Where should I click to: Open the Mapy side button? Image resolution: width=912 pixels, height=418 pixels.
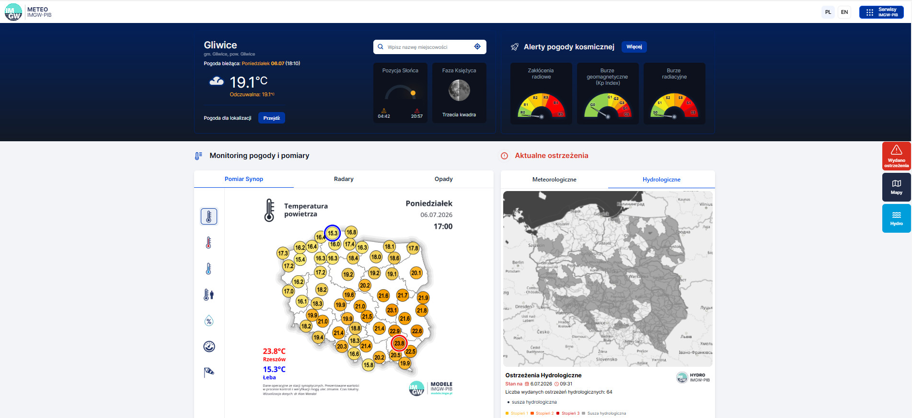(x=896, y=187)
